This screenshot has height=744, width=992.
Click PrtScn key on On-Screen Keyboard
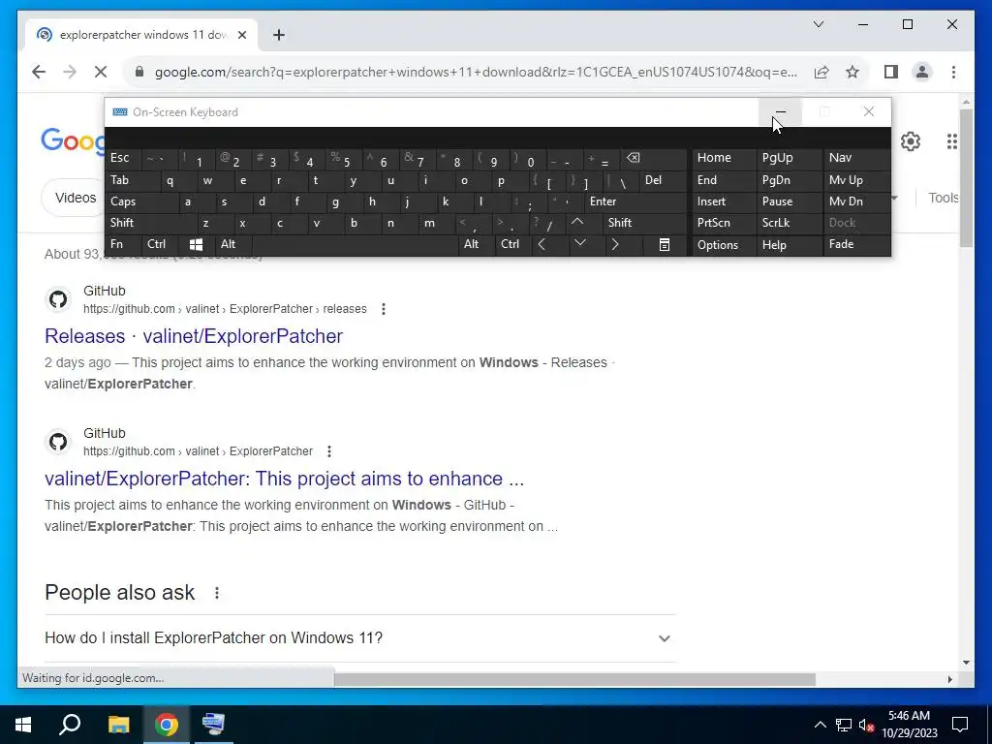(724, 223)
